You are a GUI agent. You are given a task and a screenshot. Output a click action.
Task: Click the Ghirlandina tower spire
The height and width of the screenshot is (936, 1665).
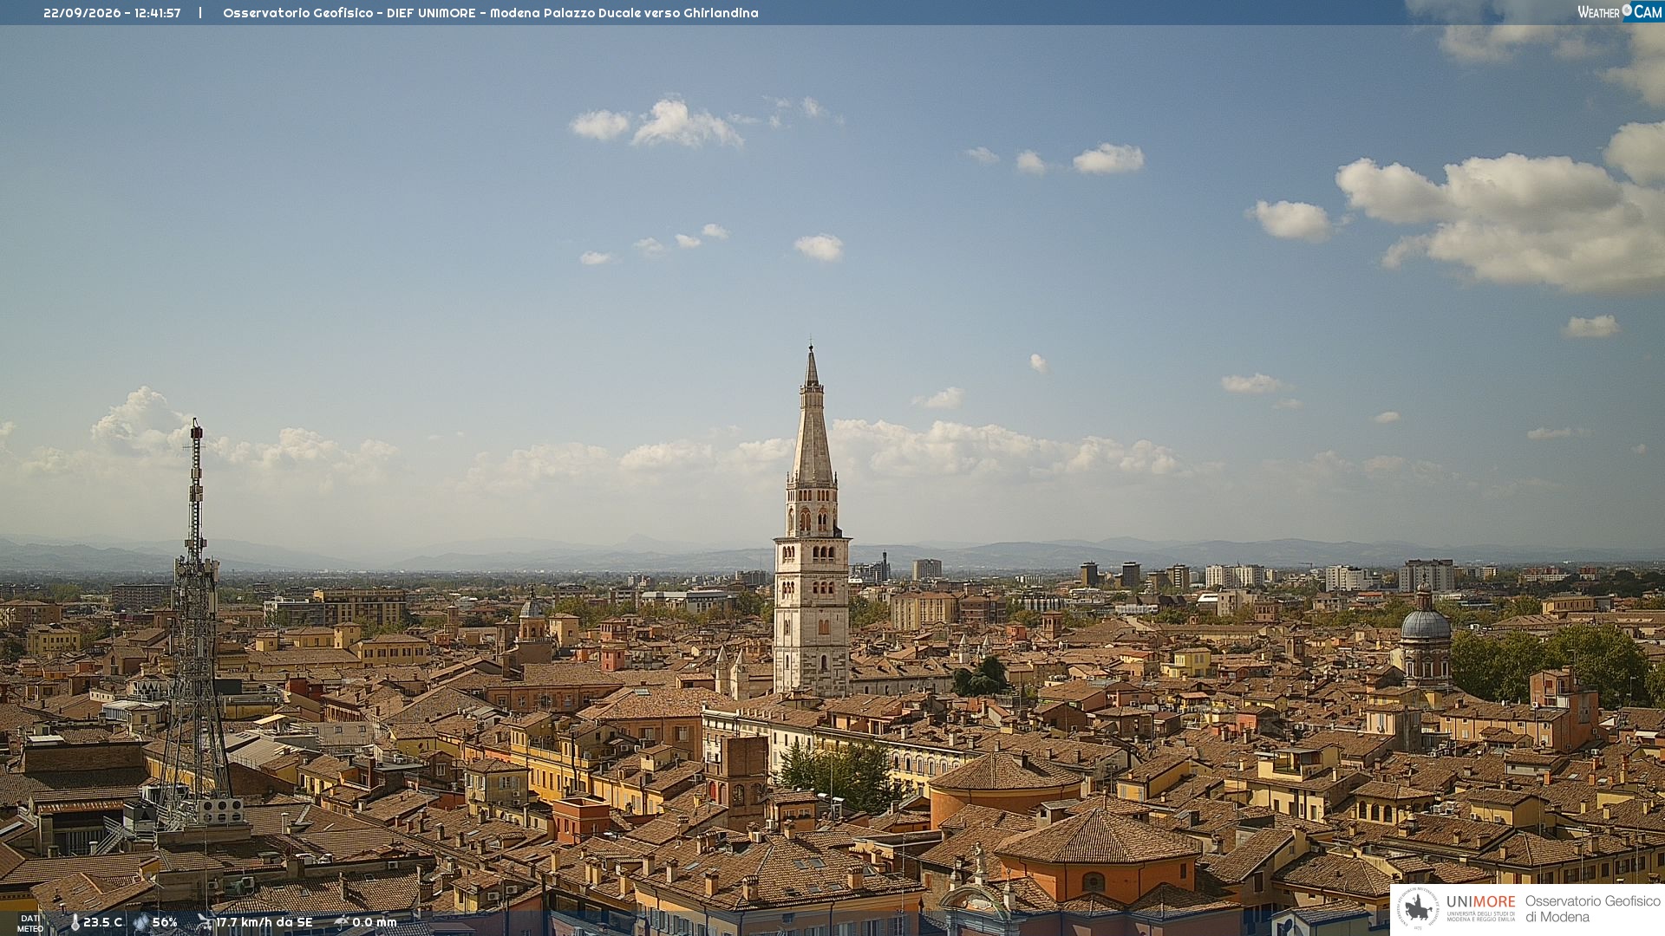812,416
